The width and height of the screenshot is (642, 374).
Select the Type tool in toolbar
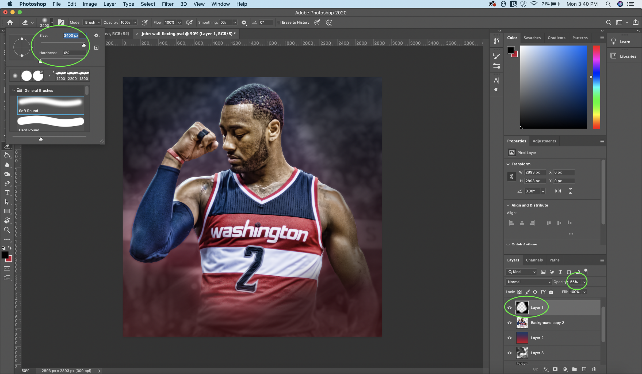point(7,193)
